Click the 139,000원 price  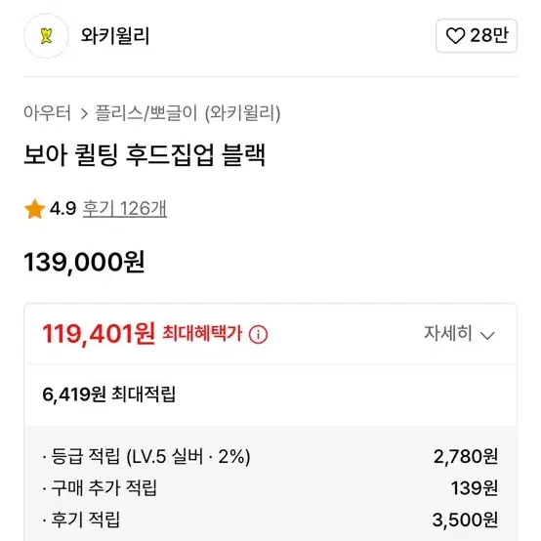coord(84,263)
